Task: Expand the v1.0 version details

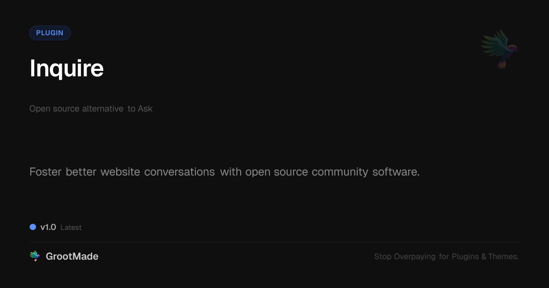Action: pyautogui.click(x=48, y=227)
